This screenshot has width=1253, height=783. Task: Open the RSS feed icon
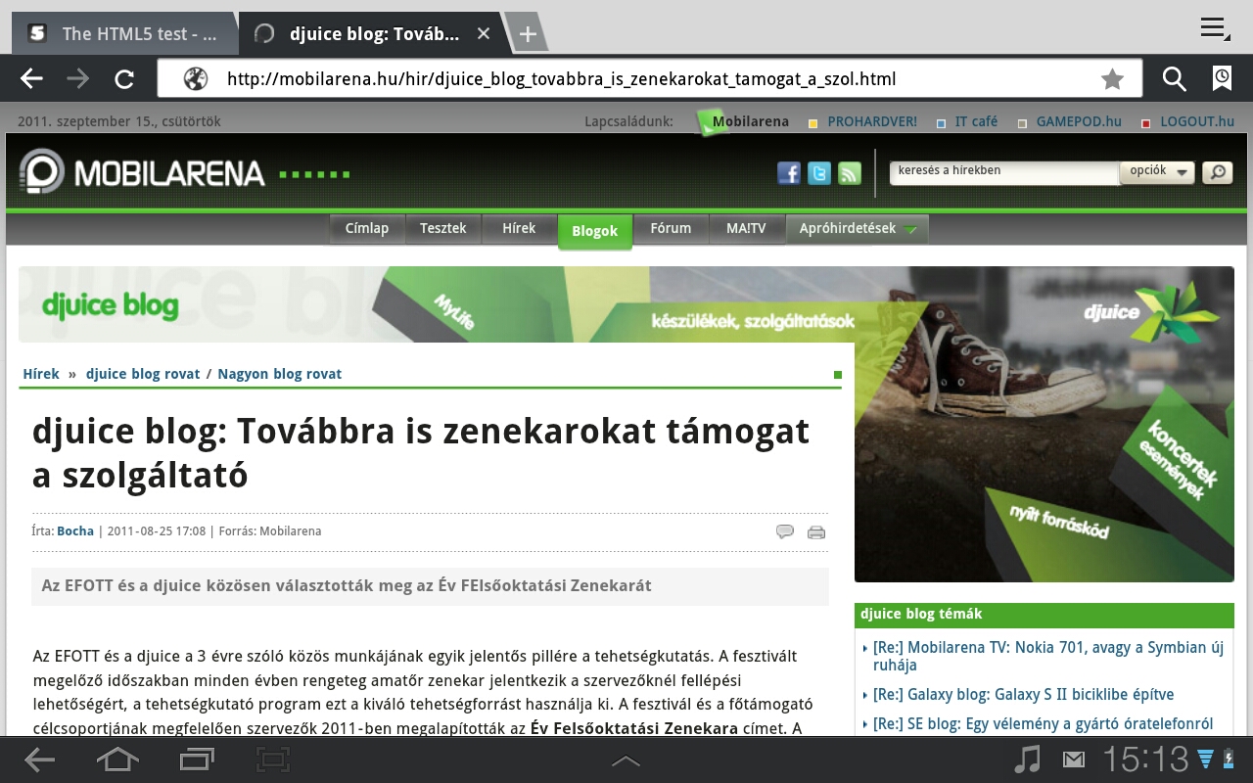click(x=850, y=173)
